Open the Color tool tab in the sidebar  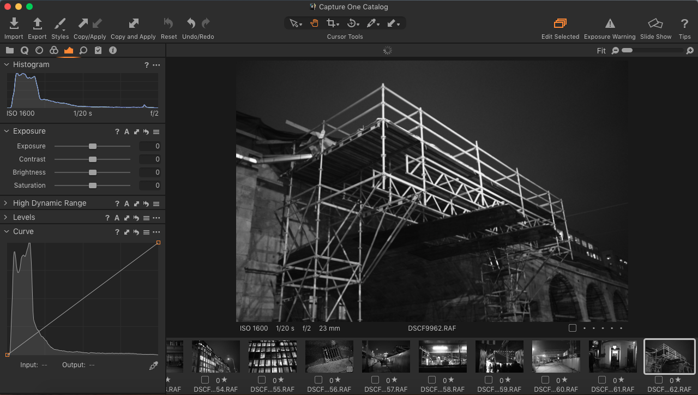coord(53,50)
